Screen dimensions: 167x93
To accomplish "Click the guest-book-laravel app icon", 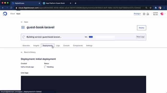I will (x=23, y=27).
